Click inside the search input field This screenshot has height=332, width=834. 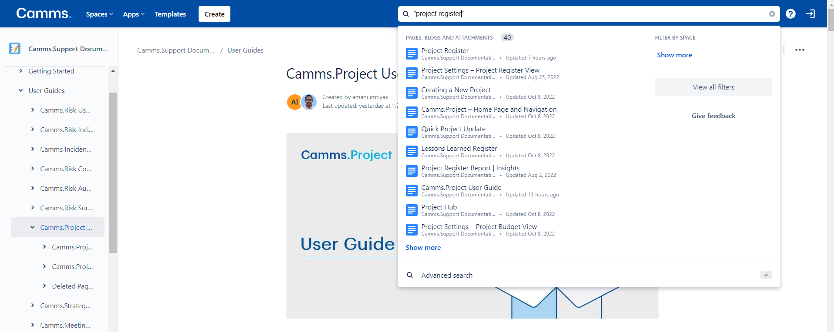pos(589,14)
